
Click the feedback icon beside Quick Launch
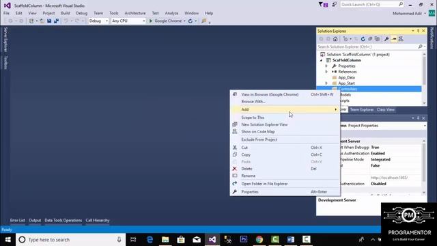click(x=334, y=5)
